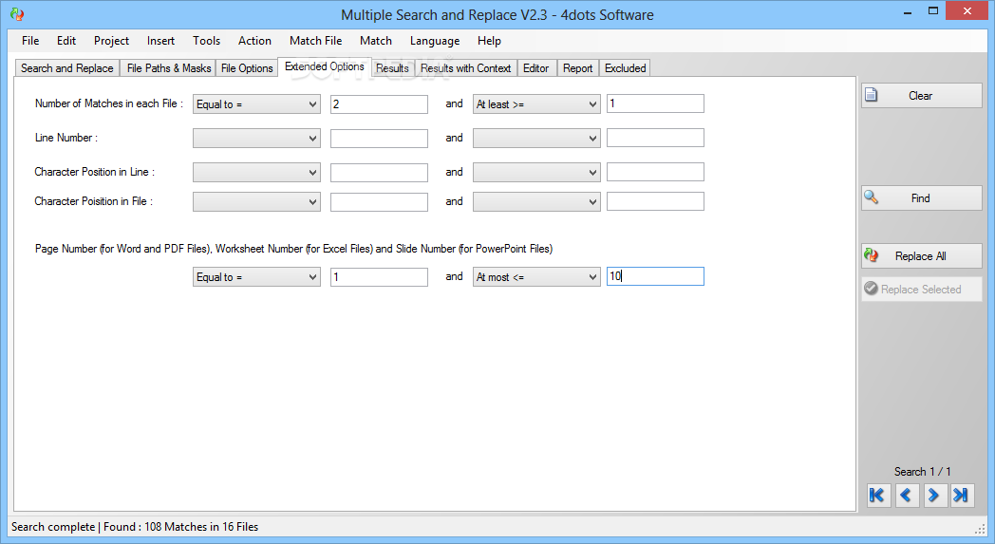Jump to the last search result

click(x=962, y=496)
